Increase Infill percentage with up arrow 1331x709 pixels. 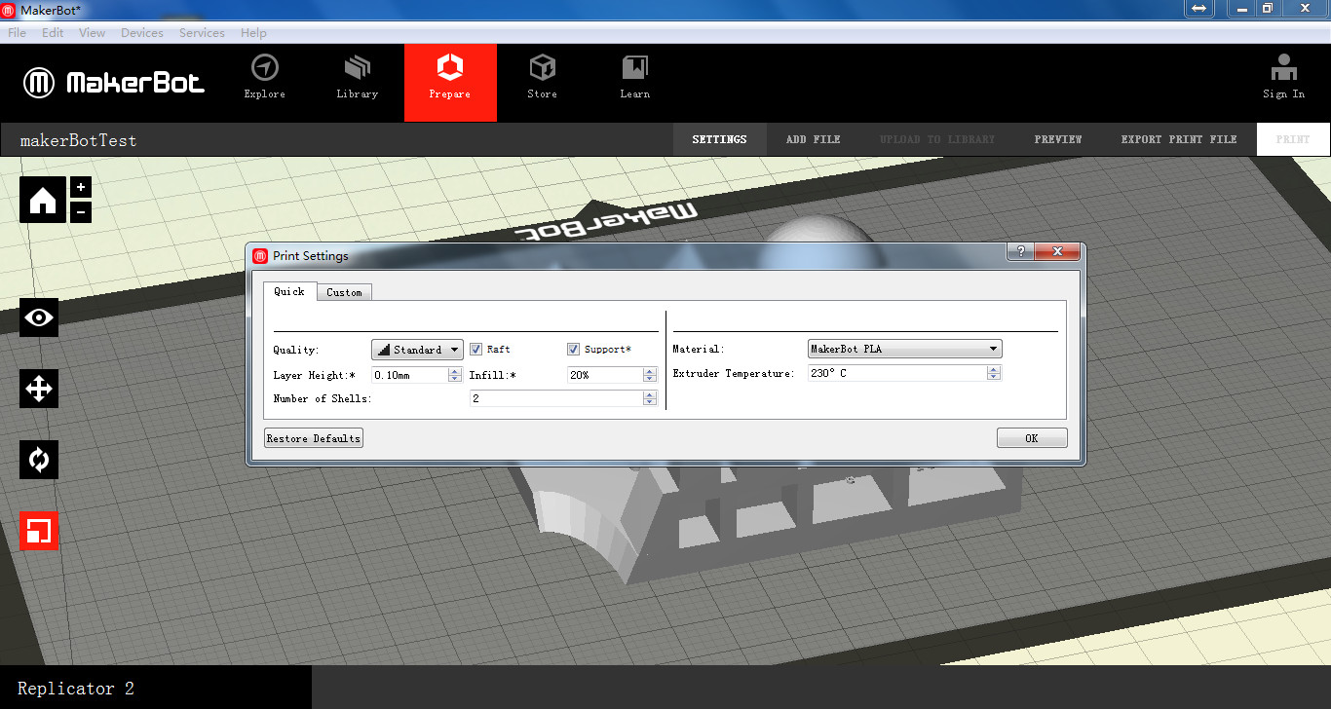(650, 371)
